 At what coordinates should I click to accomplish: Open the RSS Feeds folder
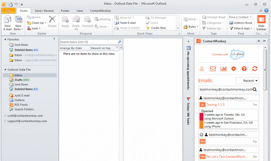click(19, 105)
